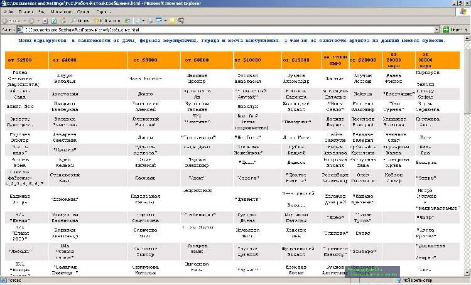This screenshot has height=285, width=471.
Task: Open the address bar history dropdown
Action: click(436, 30)
